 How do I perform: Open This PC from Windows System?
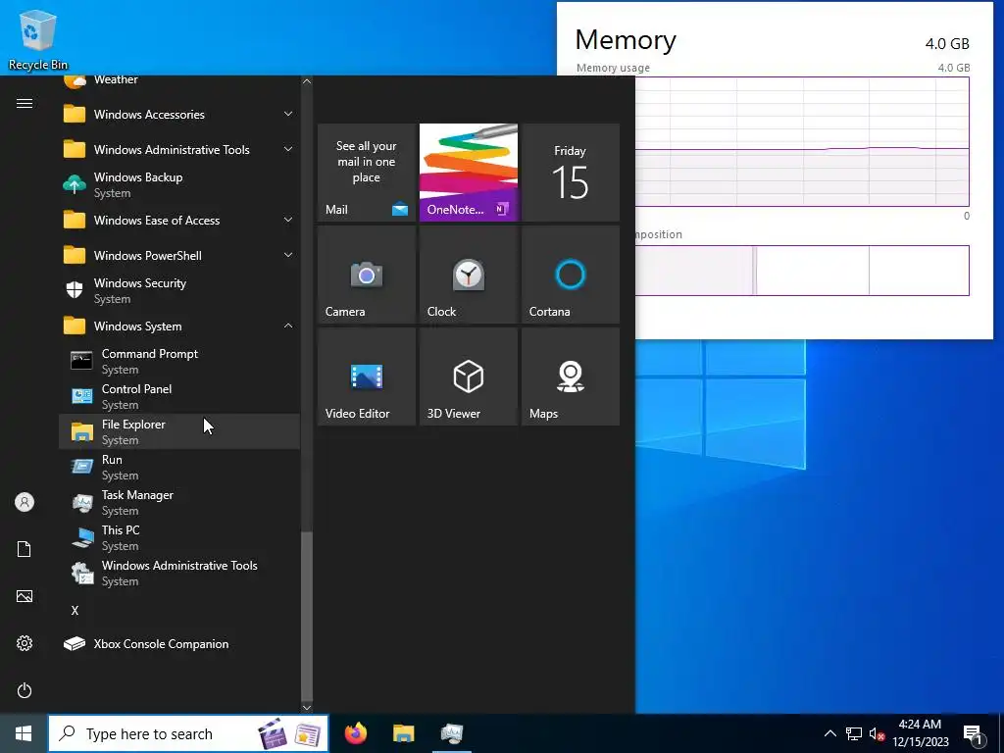(x=179, y=537)
